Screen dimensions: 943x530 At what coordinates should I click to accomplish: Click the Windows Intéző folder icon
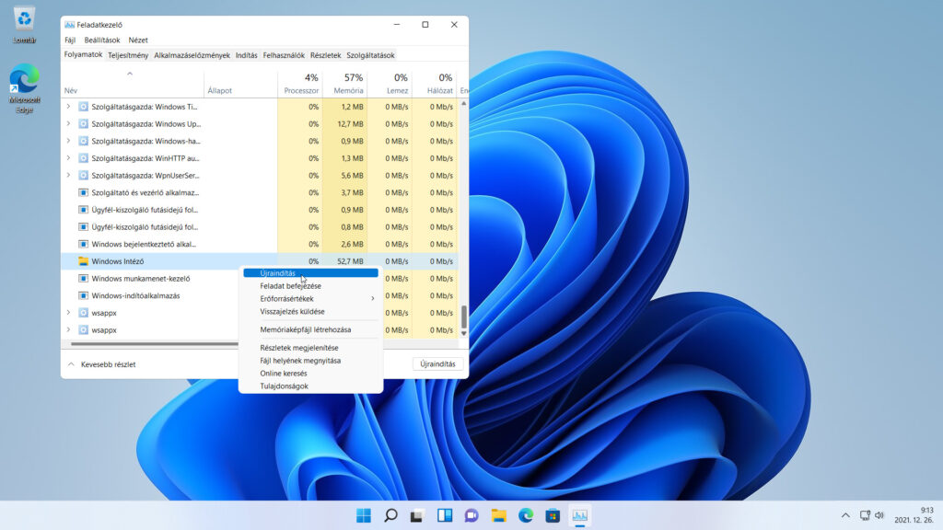(83, 261)
